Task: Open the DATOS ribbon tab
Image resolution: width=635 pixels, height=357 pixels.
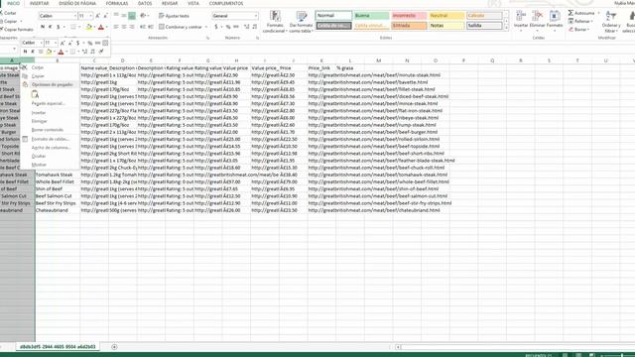Action: [x=145, y=3]
